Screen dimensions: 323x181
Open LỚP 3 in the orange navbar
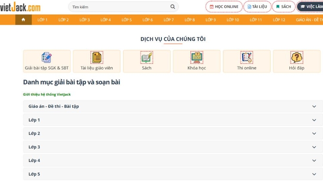(85, 20)
